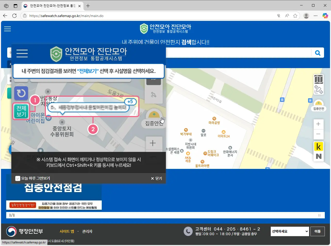Select the 안전모아 진단모아 browser tab
Viewport: 331px width, 246px height.
click(53, 6)
